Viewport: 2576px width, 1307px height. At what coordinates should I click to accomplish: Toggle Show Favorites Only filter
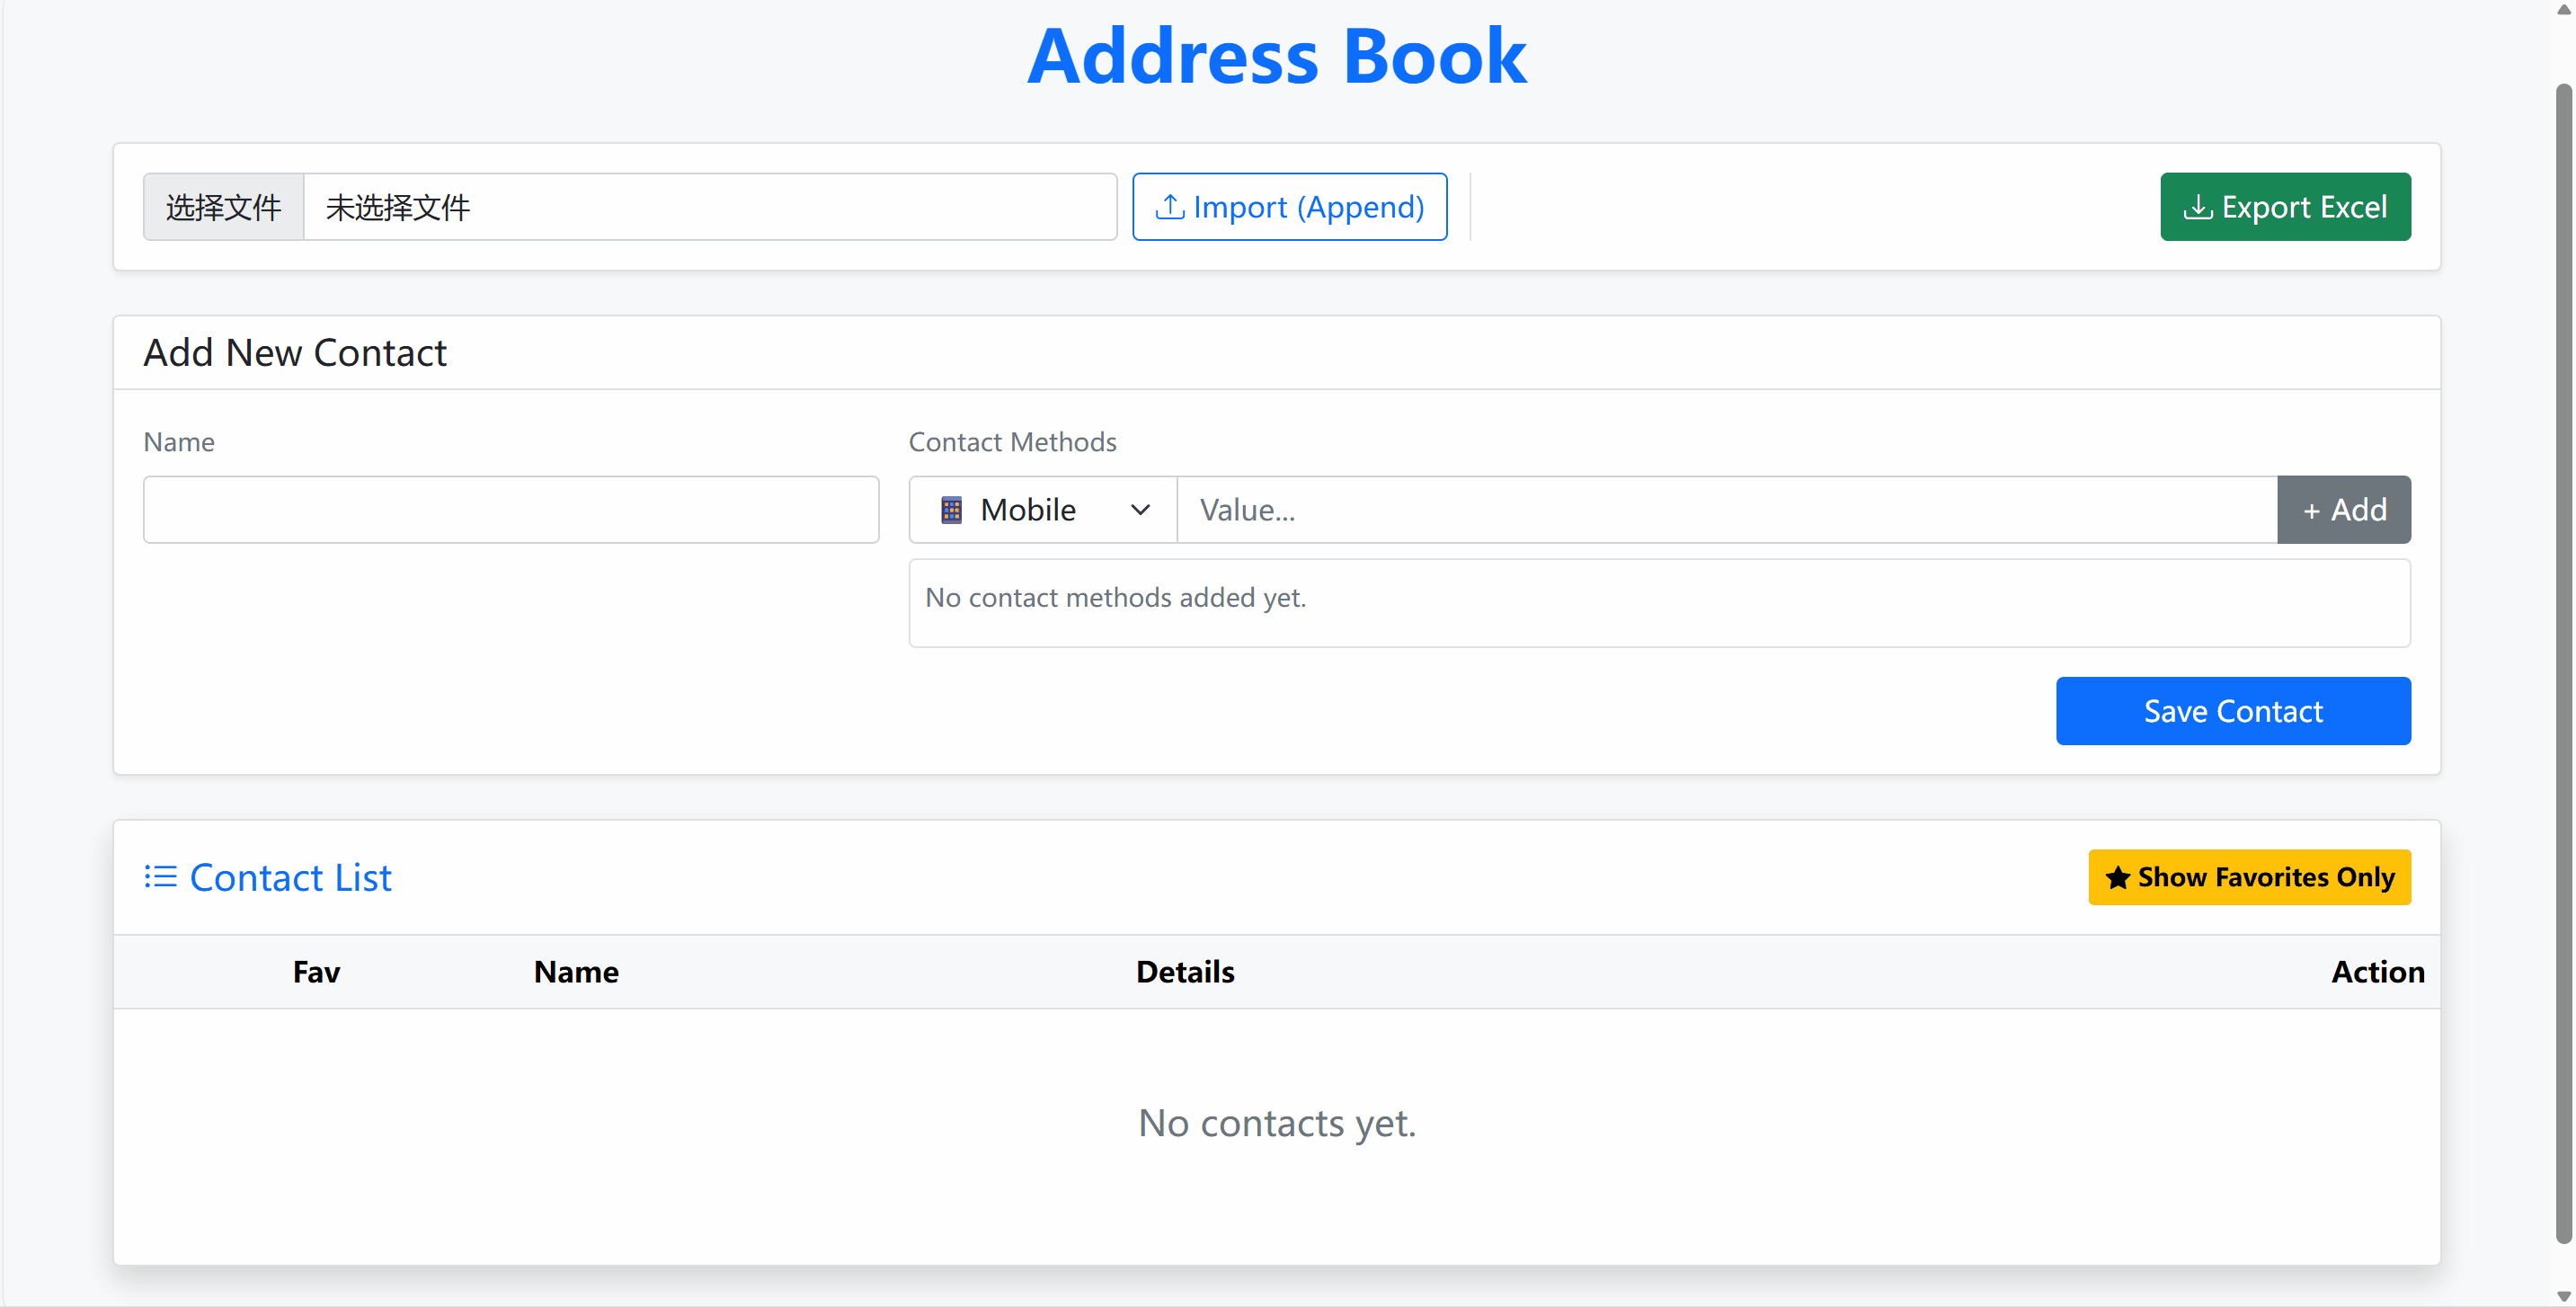click(2250, 877)
